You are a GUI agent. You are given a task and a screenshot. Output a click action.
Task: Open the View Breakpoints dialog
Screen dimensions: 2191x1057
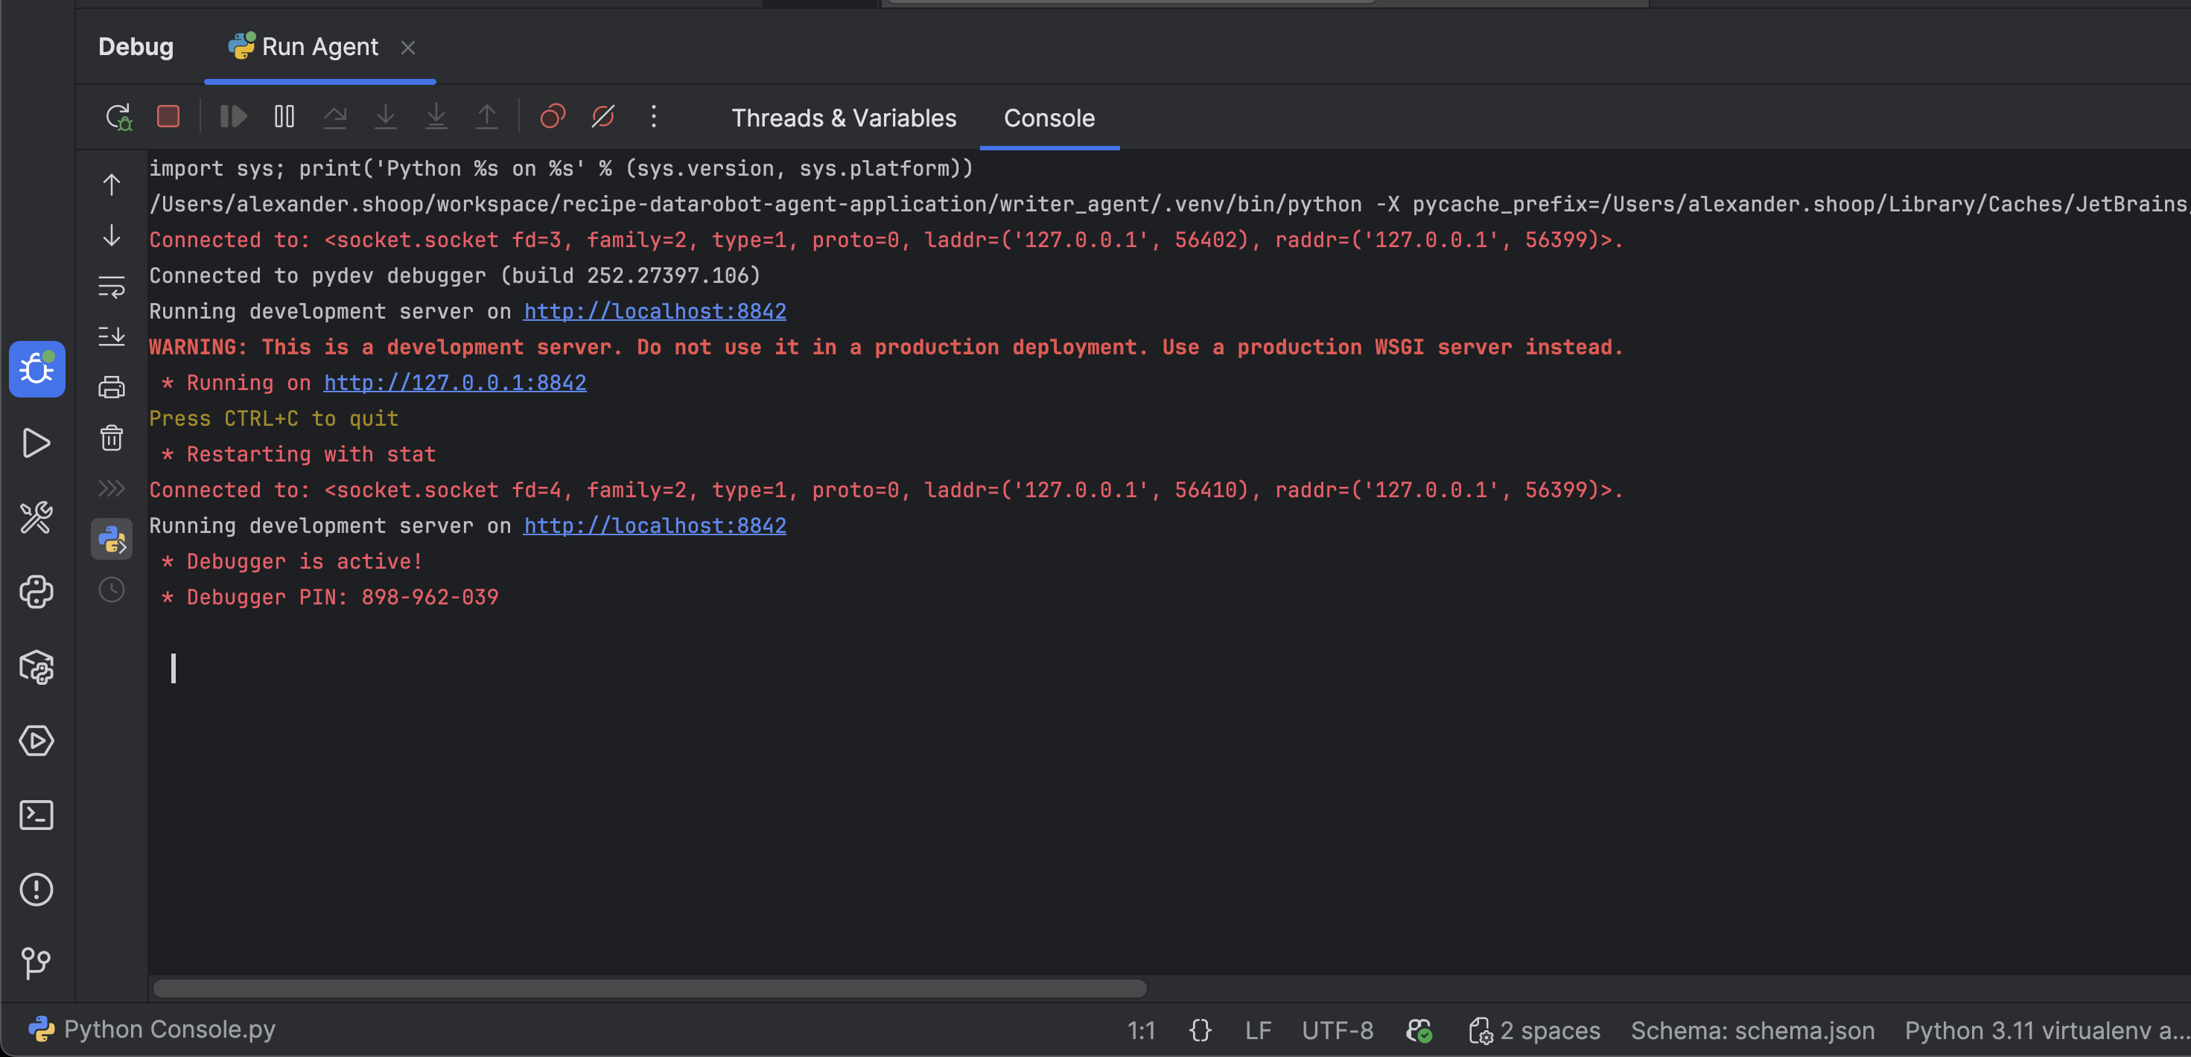(553, 117)
